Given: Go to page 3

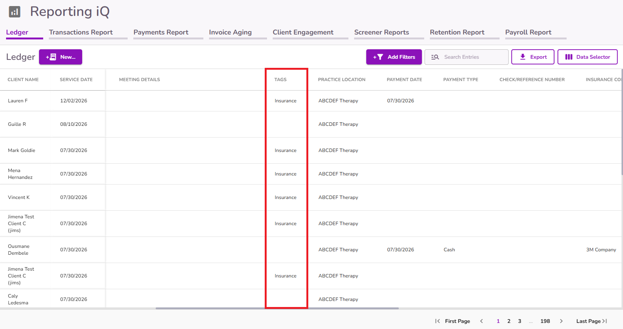Looking at the screenshot, I should click(x=520, y=321).
